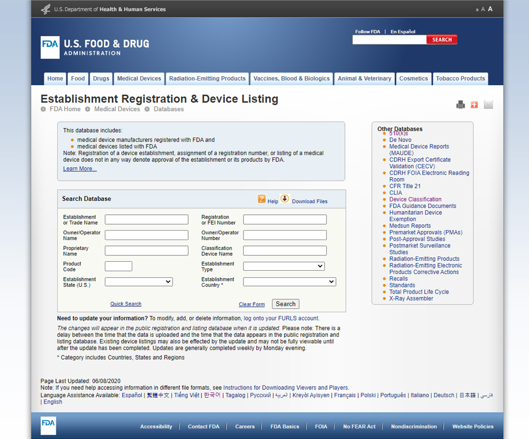529x439 pixels.
Task: Click the Download Files arrow icon
Action: click(x=285, y=198)
